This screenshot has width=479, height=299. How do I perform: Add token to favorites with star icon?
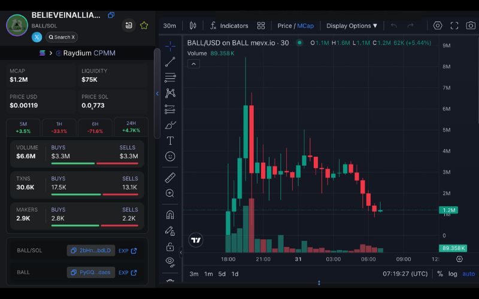[144, 25]
